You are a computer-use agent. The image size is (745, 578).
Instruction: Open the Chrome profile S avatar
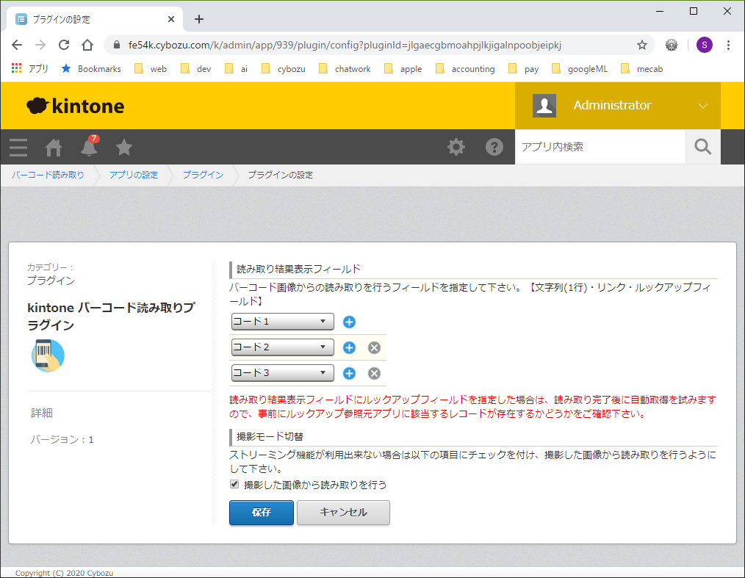point(704,45)
